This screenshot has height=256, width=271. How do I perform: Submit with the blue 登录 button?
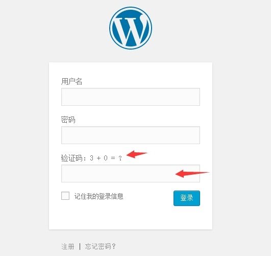[x=187, y=198]
